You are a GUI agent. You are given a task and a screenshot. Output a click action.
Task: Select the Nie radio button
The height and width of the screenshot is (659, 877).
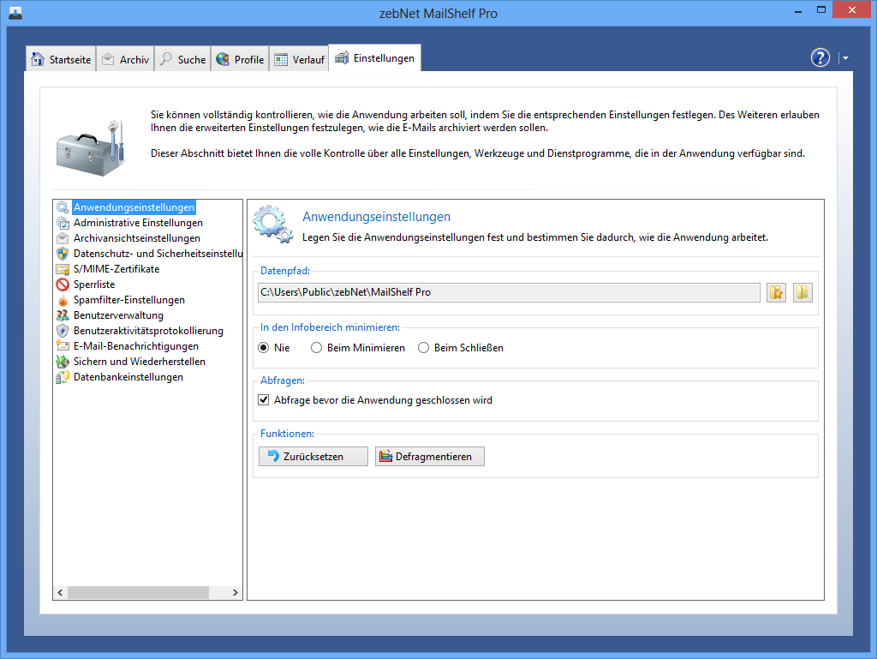pos(274,348)
